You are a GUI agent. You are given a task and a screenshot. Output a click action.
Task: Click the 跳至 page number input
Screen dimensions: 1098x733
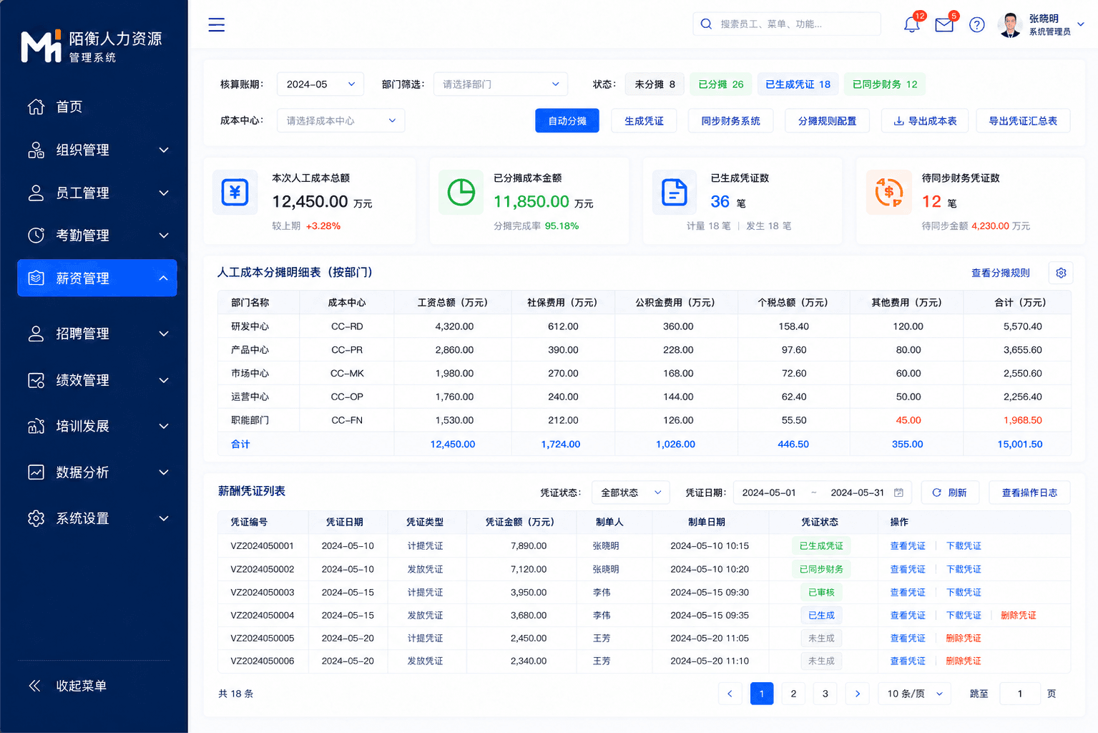pos(1019,694)
